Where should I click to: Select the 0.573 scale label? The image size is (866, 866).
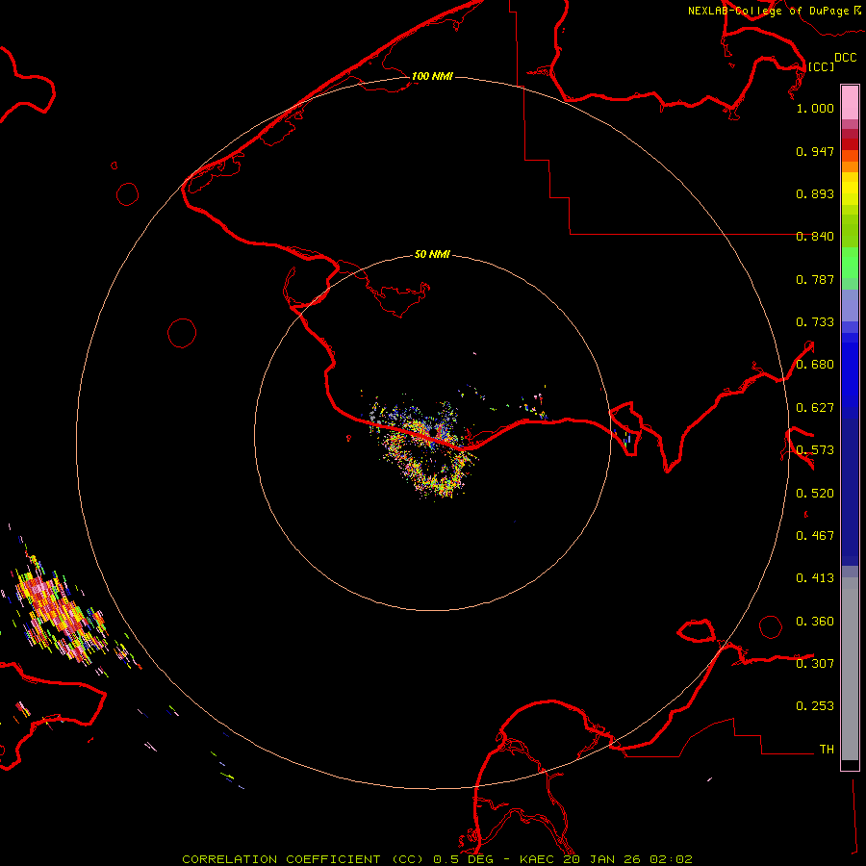pos(815,450)
